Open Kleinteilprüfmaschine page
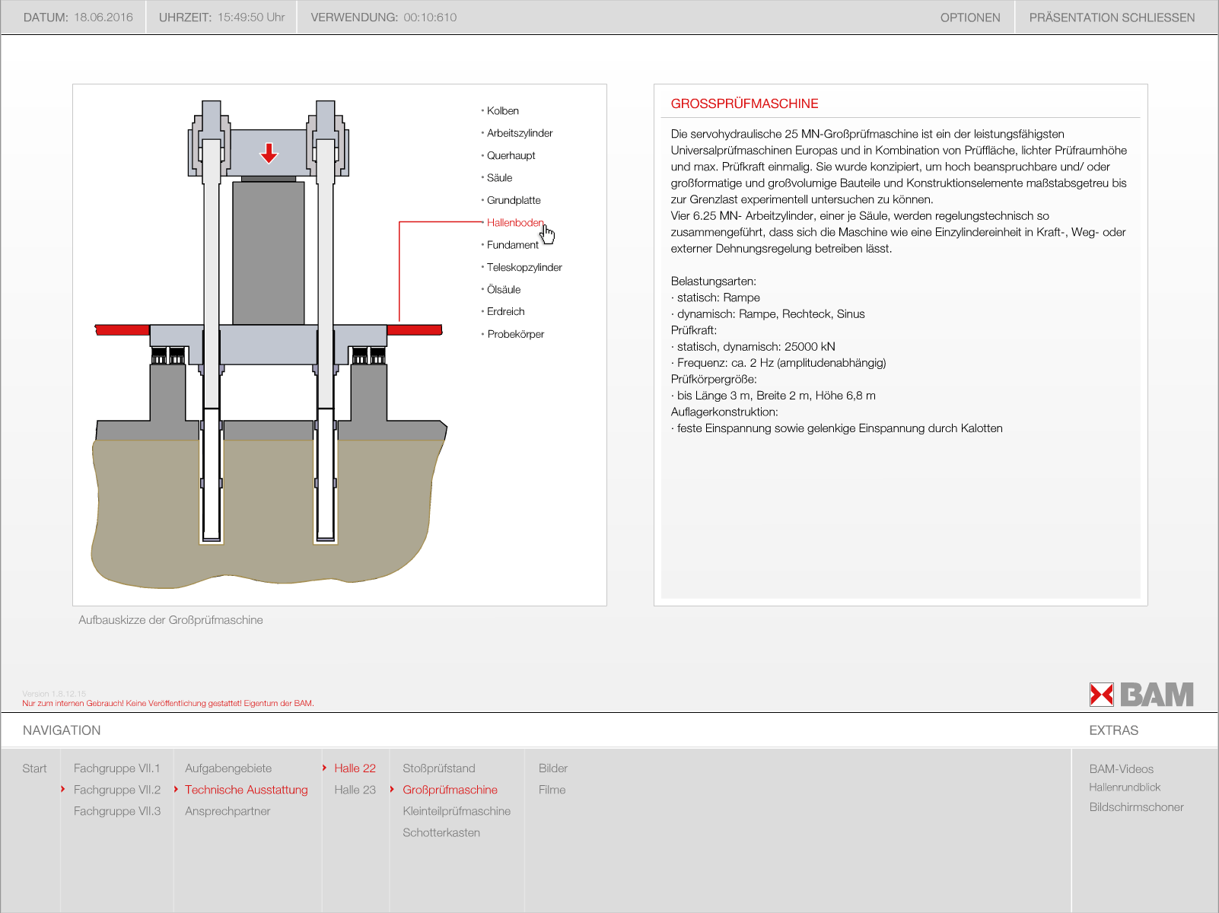This screenshot has width=1219, height=913. coord(456,811)
